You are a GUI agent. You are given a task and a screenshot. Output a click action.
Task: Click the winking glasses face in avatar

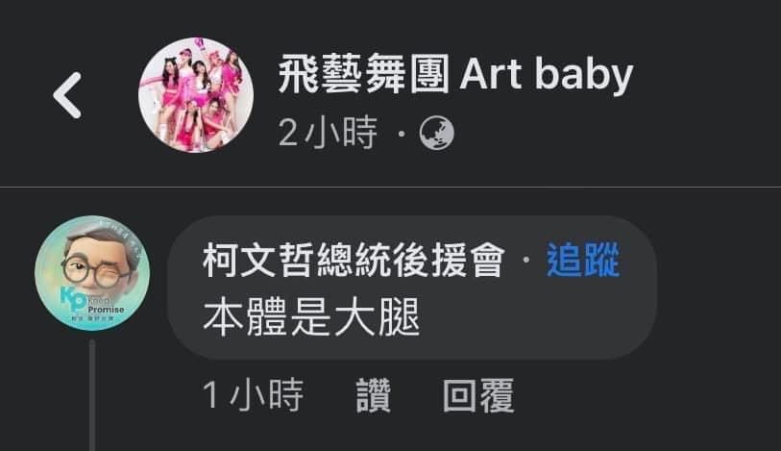coord(95,264)
